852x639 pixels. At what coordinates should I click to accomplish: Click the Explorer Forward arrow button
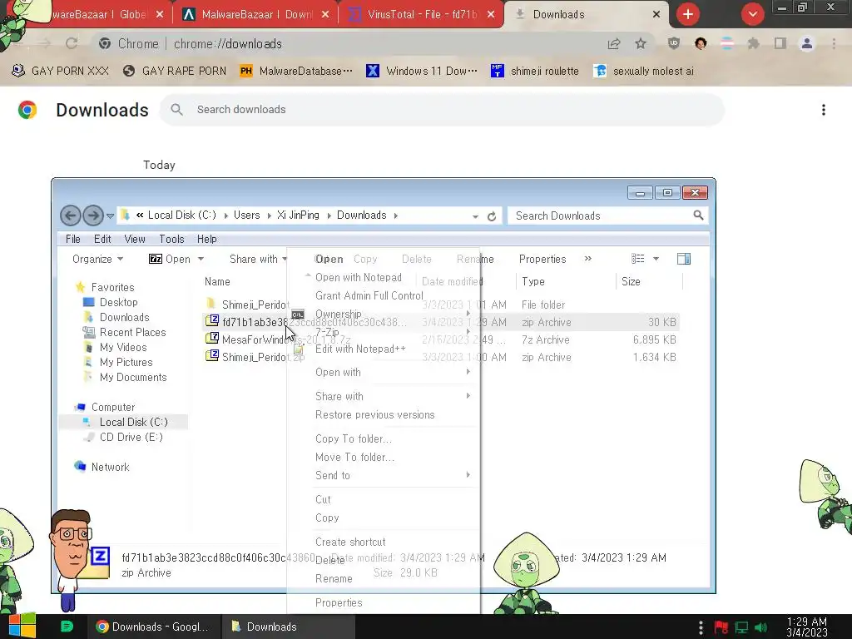pos(93,215)
